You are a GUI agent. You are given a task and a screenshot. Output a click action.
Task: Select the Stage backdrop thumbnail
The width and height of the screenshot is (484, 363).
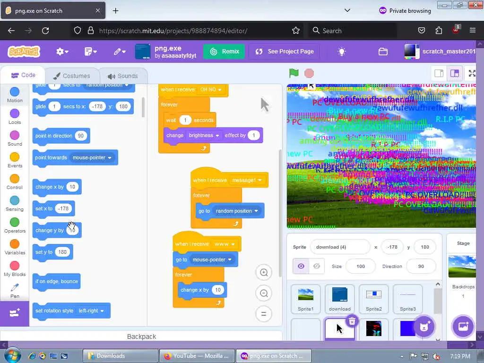click(462, 267)
